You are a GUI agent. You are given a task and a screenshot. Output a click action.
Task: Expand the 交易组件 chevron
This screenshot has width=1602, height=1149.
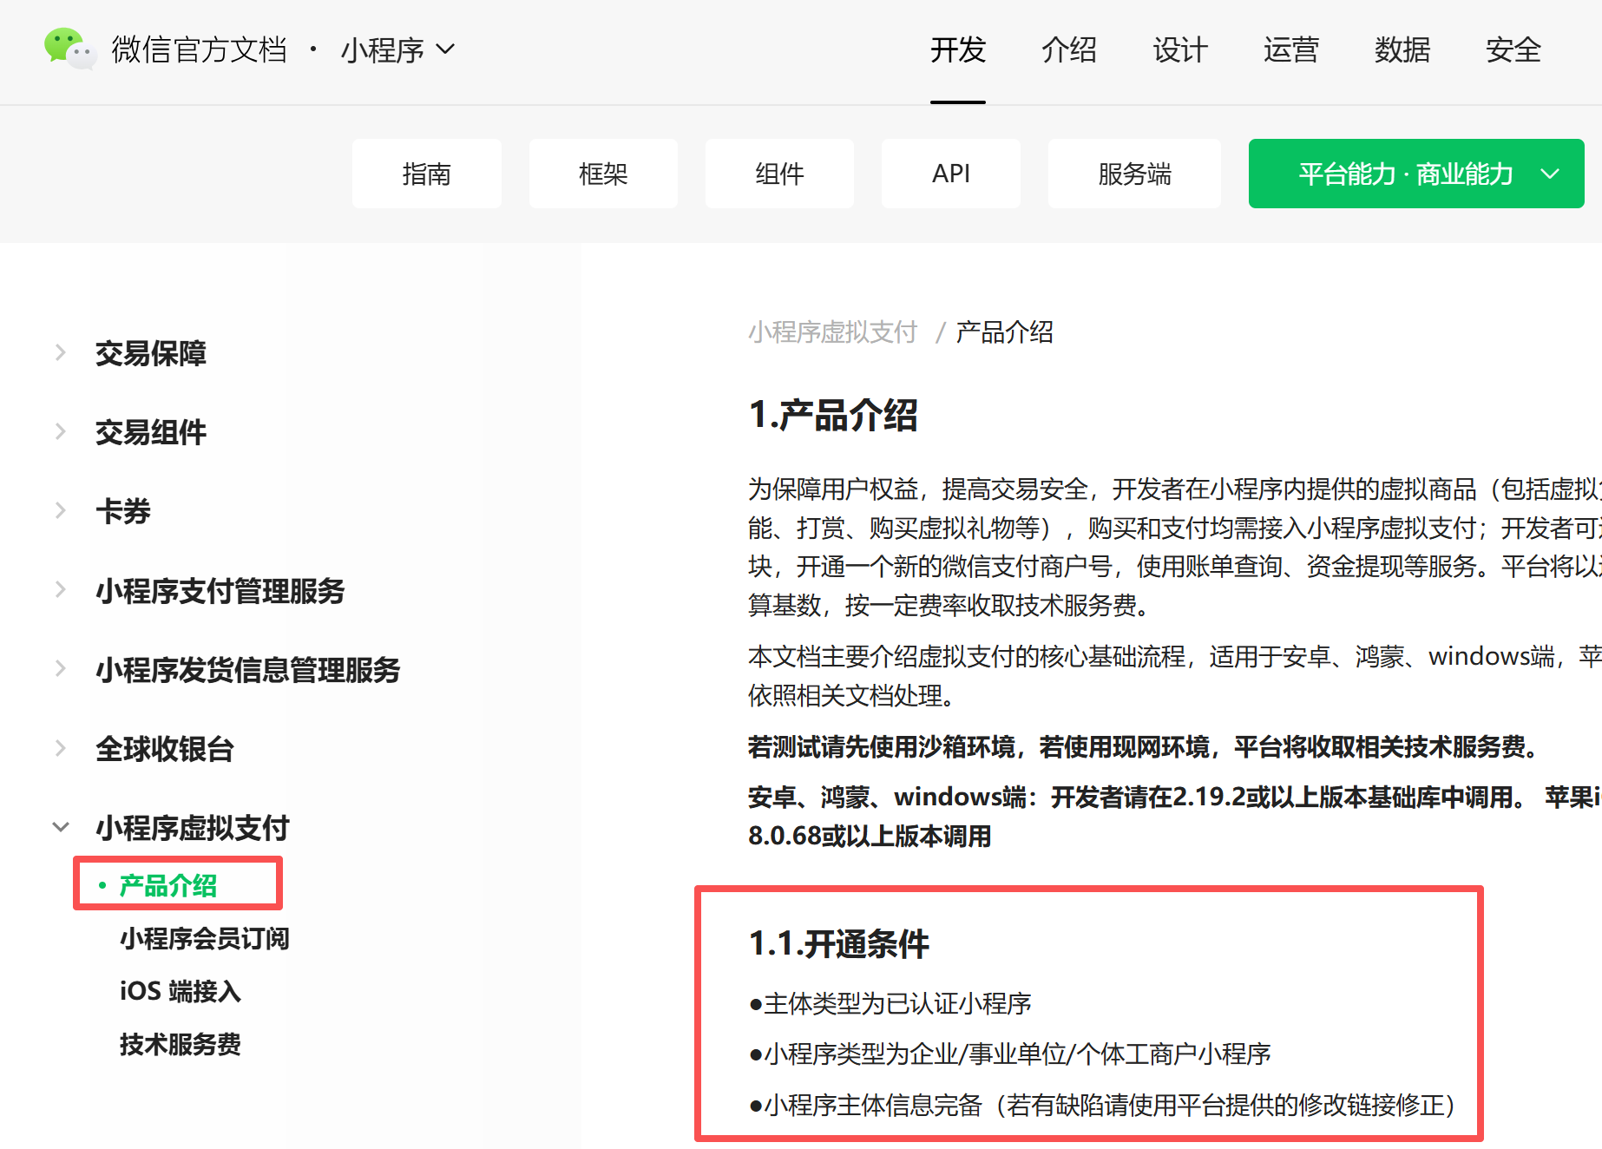point(61,431)
